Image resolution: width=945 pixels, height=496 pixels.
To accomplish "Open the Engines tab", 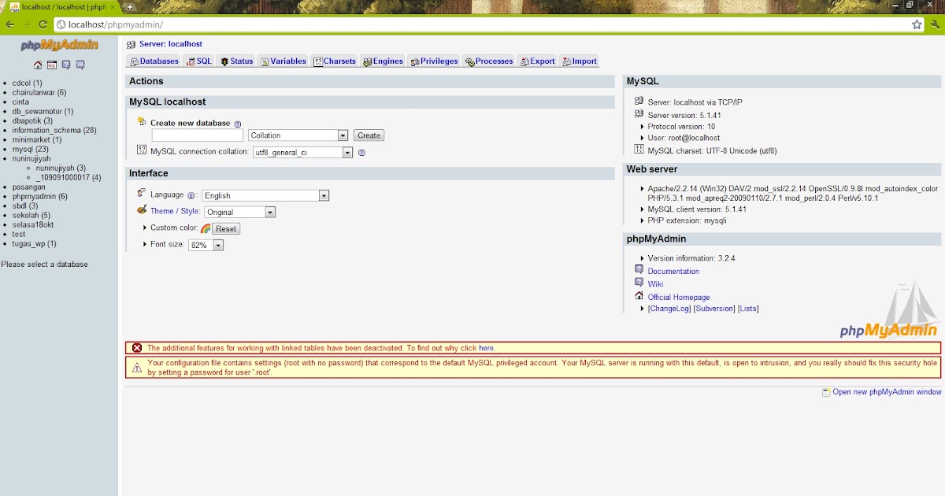I will pos(383,61).
